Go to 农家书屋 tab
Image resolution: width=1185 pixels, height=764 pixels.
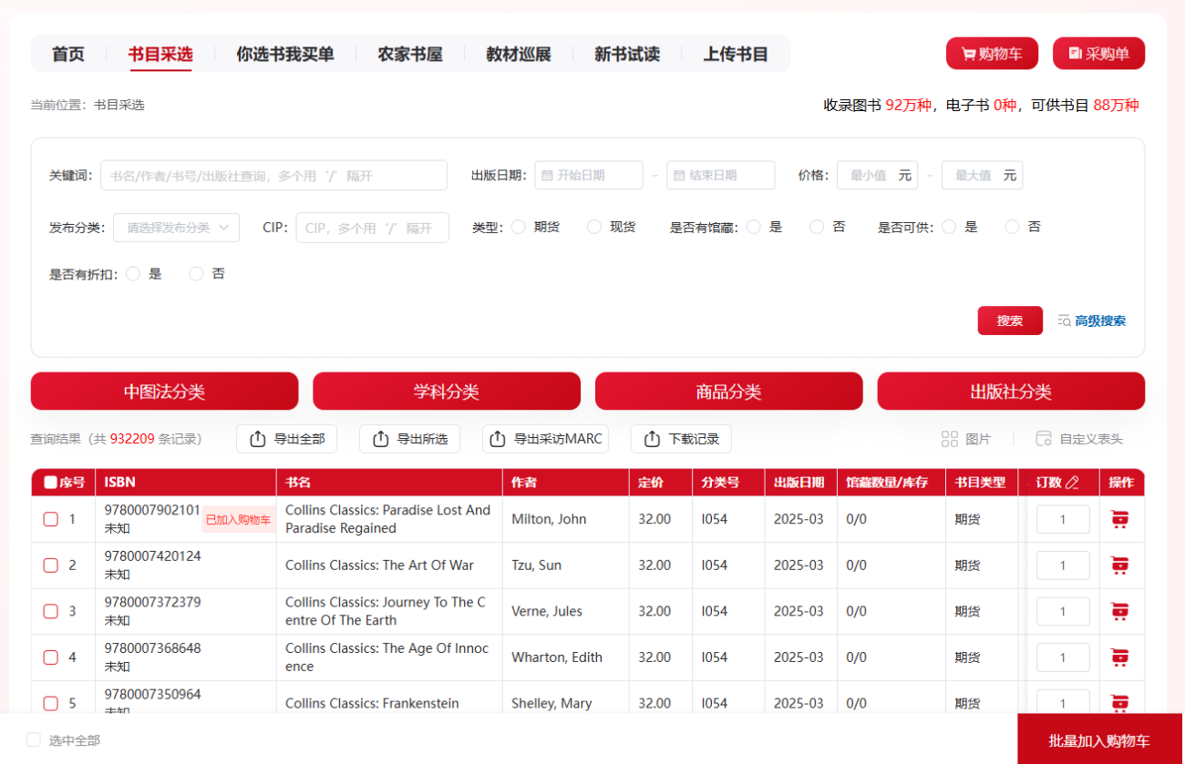click(x=410, y=55)
